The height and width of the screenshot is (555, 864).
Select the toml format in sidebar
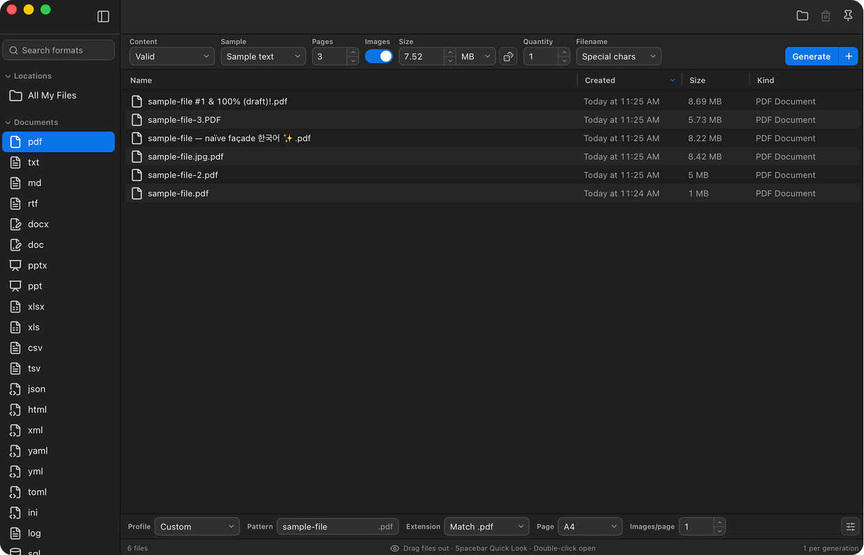click(x=58, y=492)
